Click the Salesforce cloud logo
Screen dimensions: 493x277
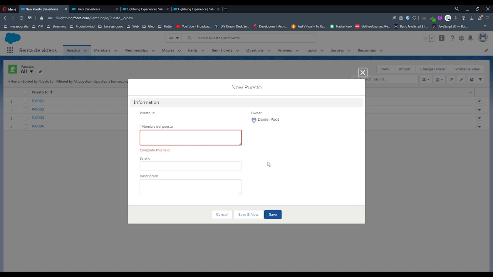[x=13, y=38]
